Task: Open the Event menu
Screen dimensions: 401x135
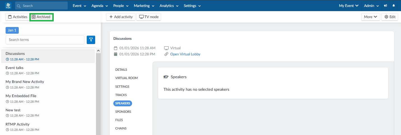Action: 79,6
